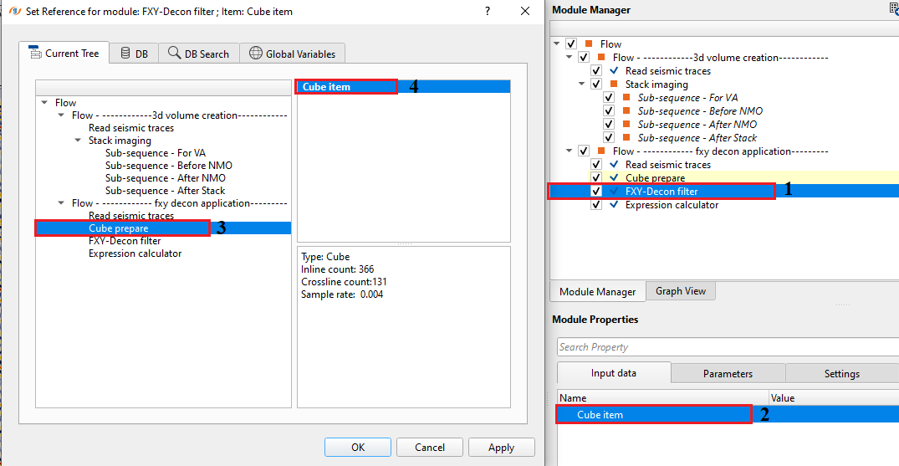Click the orange square icon beside Stack imaging
The width and height of the screenshot is (899, 466).
(615, 84)
